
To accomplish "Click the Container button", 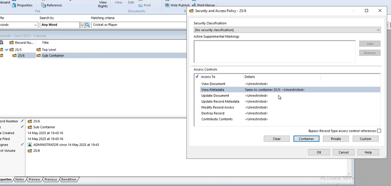I will click(x=306, y=139).
